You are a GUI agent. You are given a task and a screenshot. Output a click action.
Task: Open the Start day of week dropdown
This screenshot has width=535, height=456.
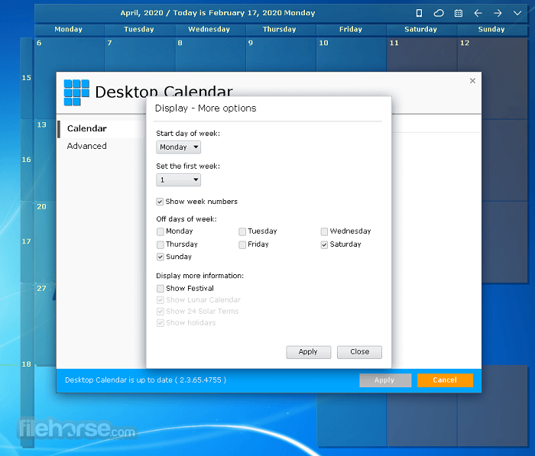click(178, 147)
